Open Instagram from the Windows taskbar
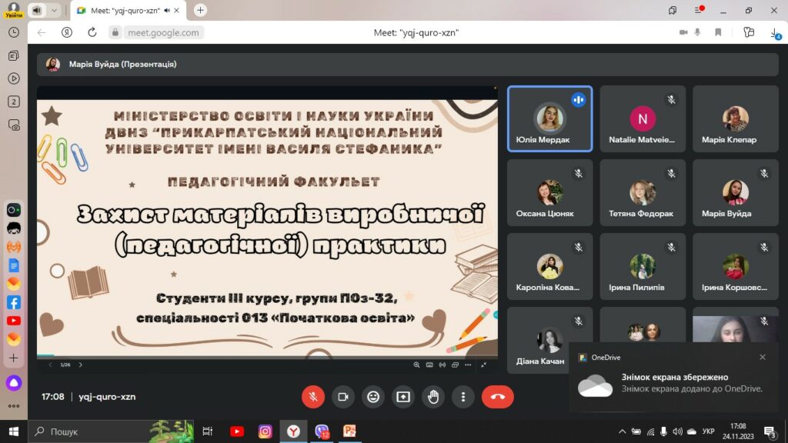Screen dimensions: 788x443 265,431
